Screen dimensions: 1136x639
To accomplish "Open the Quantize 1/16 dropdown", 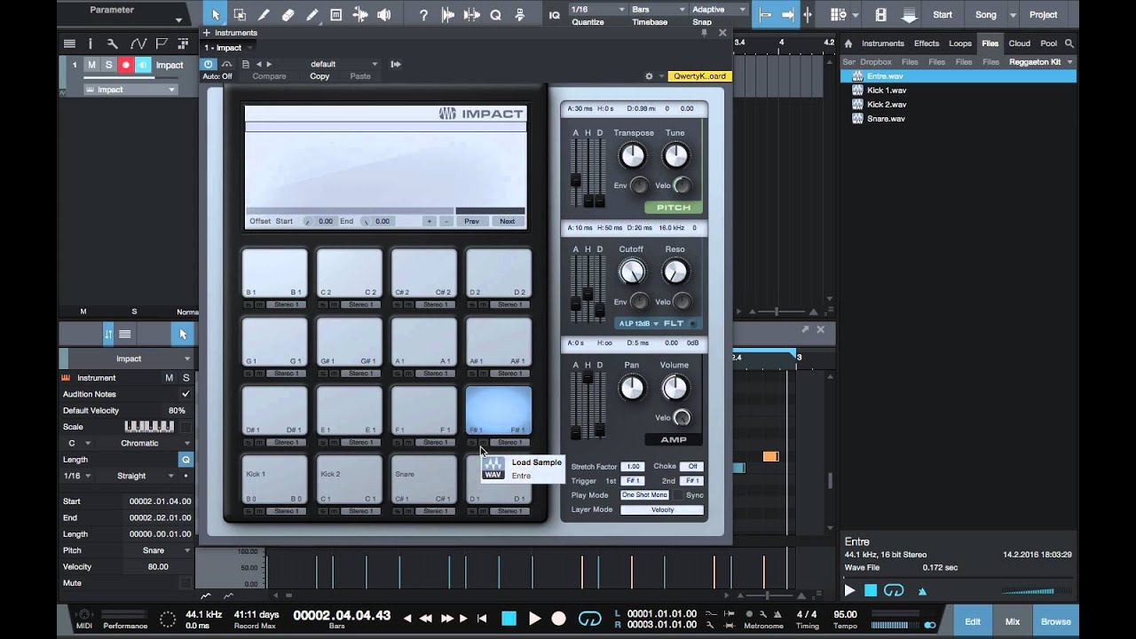I will (597, 9).
